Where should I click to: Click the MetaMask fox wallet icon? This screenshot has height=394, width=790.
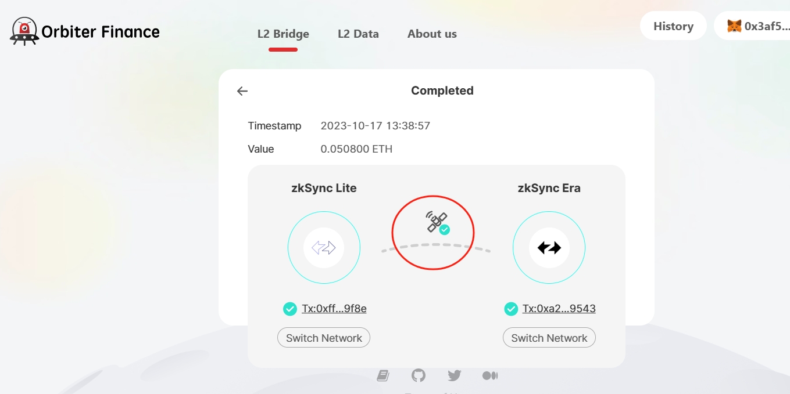(x=734, y=26)
